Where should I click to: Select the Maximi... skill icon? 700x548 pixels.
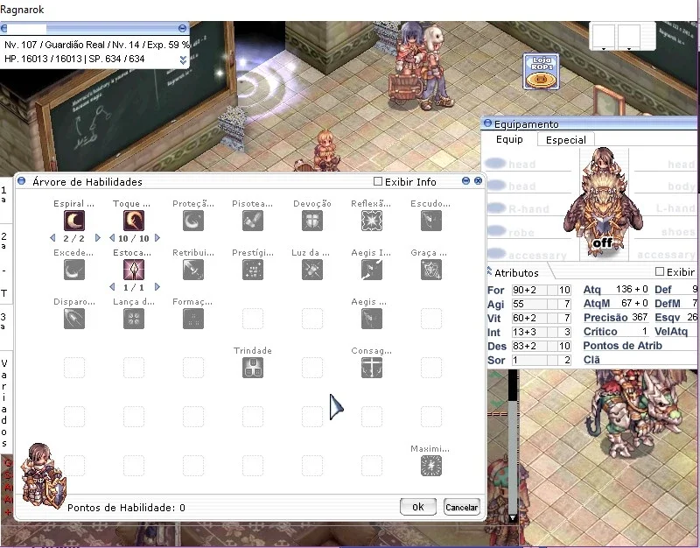point(431,466)
